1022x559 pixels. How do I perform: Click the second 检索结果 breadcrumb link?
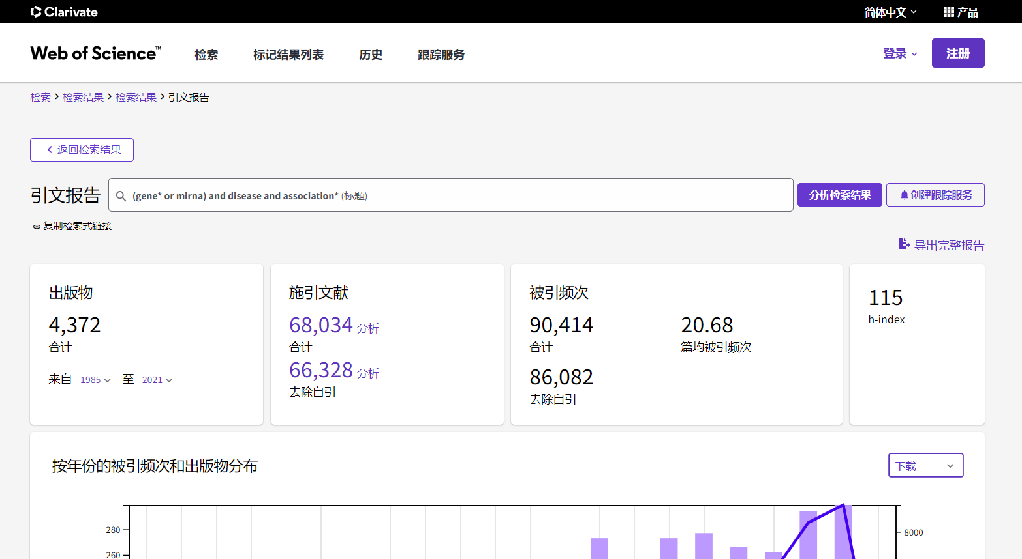pos(136,97)
